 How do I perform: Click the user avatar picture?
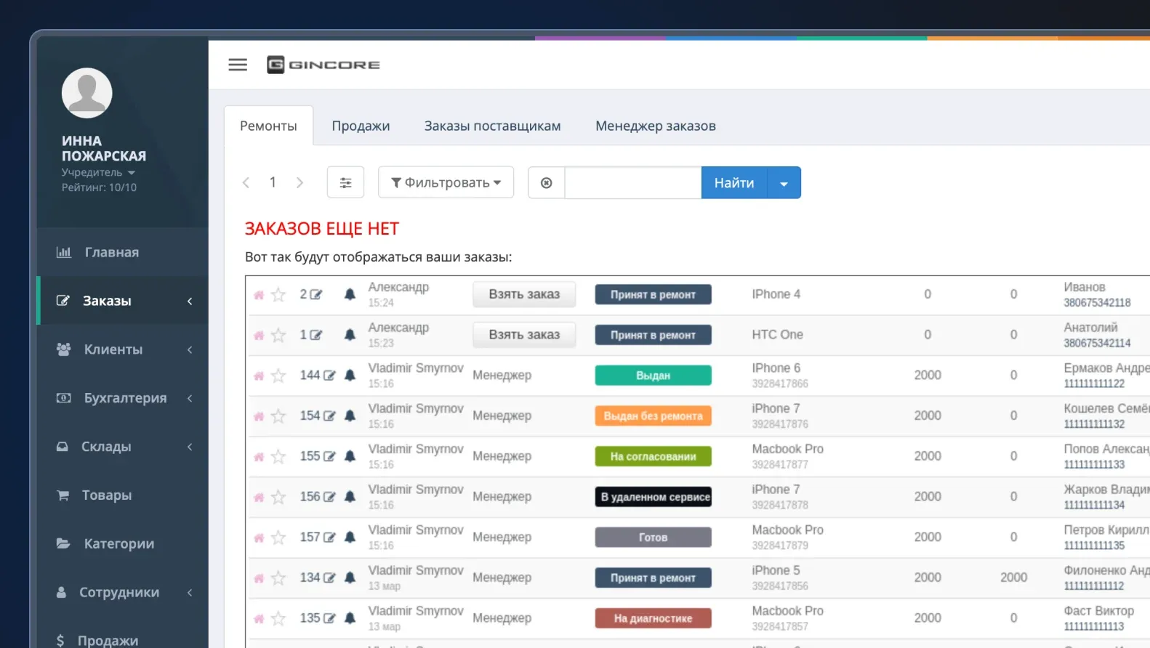tap(87, 93)
